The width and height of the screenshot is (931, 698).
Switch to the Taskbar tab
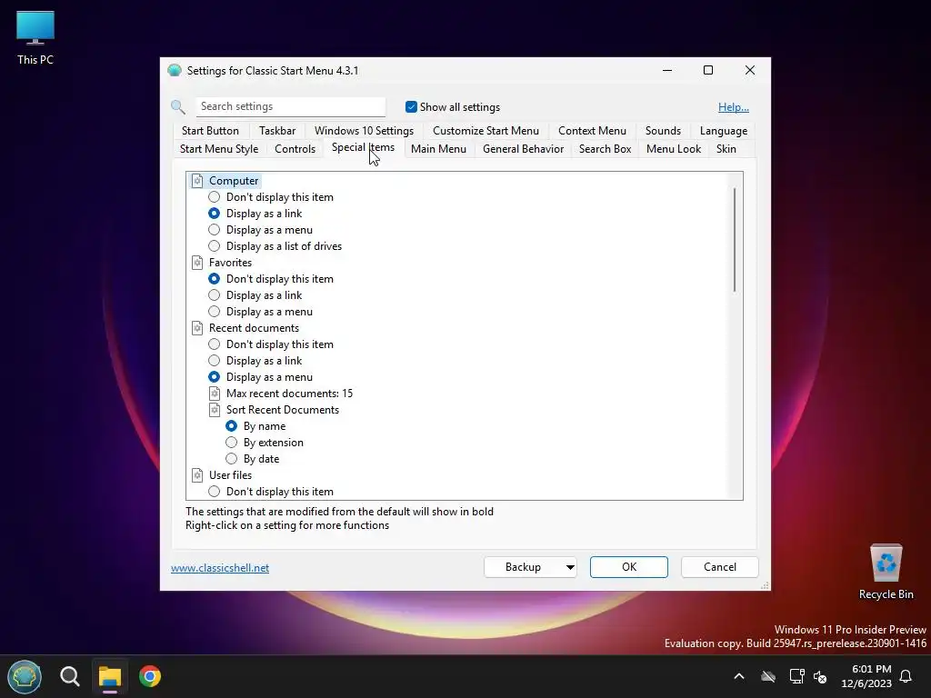(x=277, y=131)
